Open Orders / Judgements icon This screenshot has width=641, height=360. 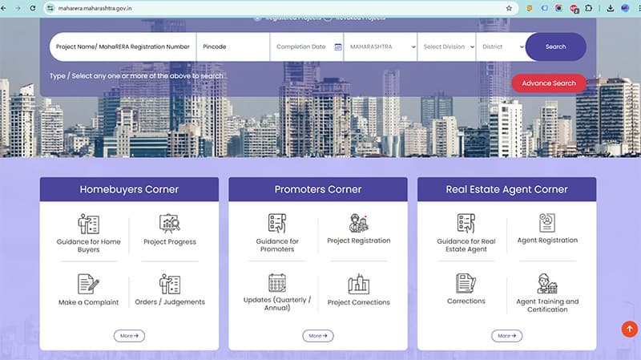tap(170, 284)
